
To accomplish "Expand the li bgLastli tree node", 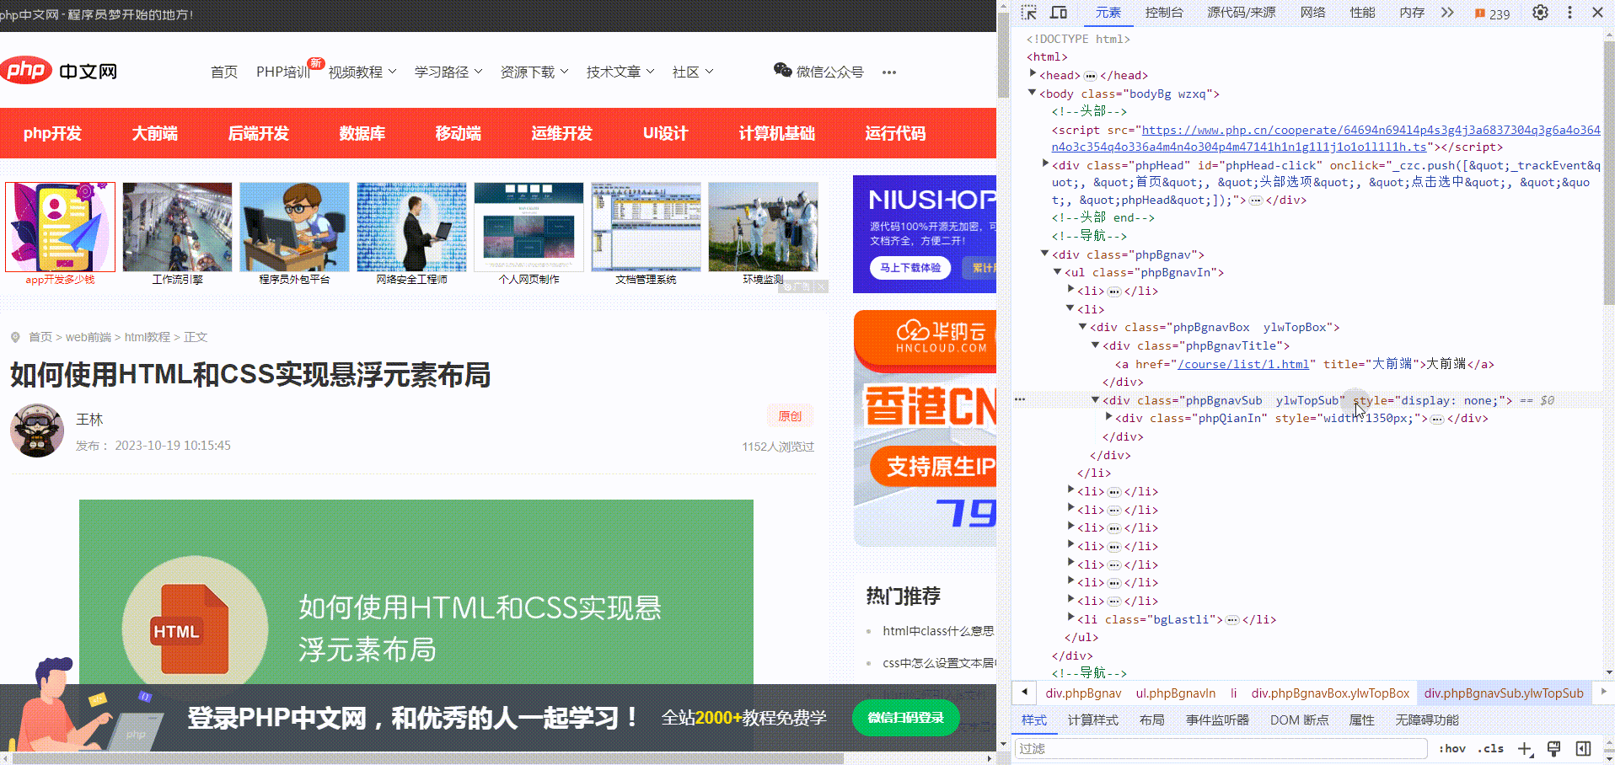I will pyautogui.click(x=1070, y=618).
